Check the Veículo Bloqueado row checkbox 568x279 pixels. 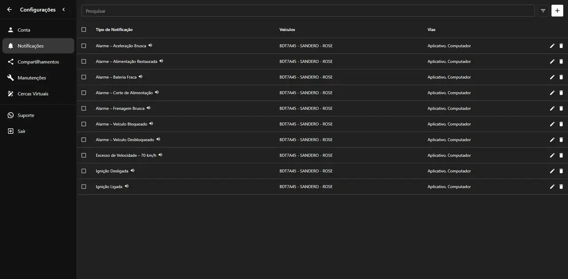pyautogui.click(x=84, y=124)
